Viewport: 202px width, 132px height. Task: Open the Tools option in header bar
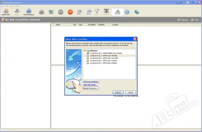point(195,20)
